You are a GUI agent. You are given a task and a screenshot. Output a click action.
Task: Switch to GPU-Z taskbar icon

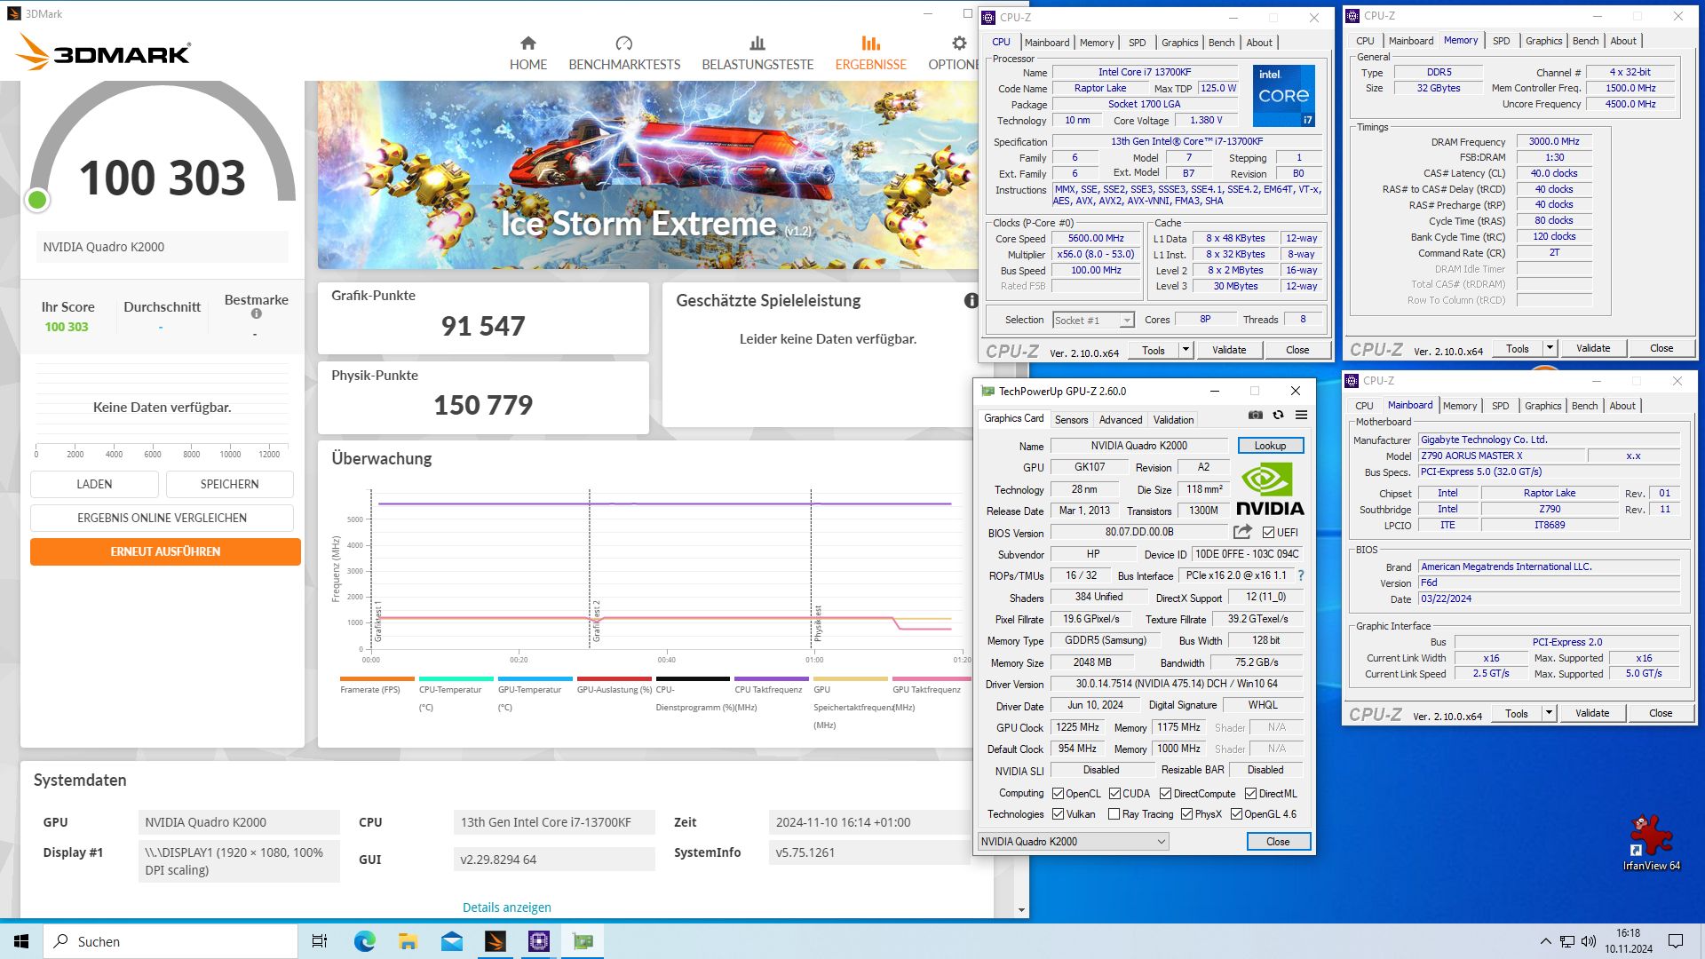(x=583, y=941)
